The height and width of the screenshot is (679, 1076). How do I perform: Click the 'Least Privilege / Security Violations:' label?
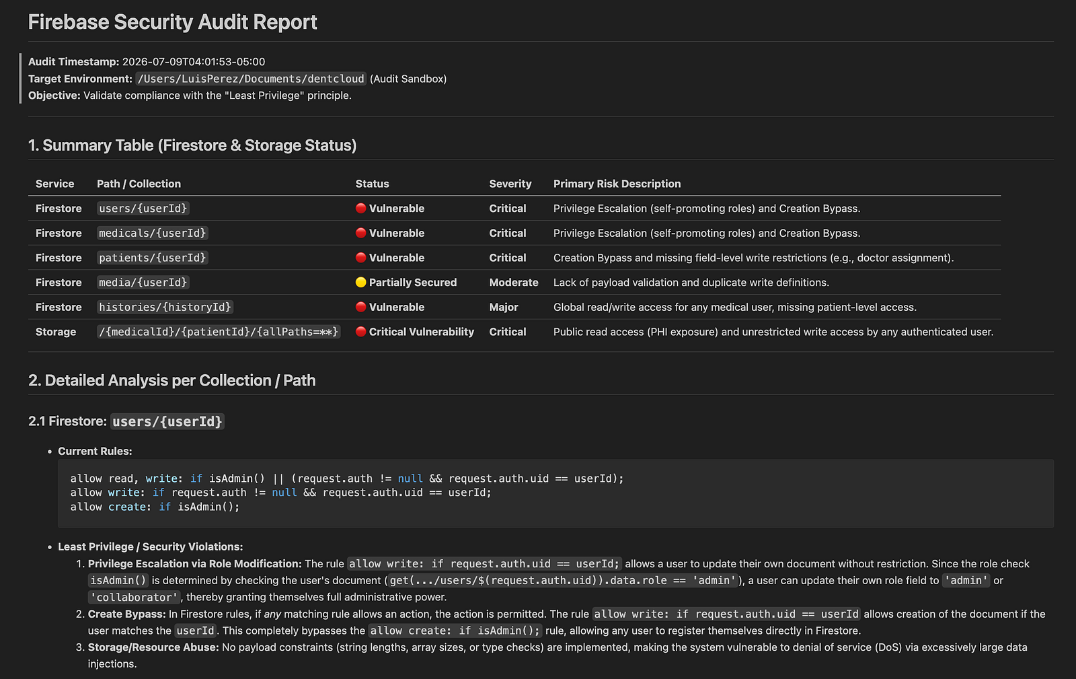pyautogui.click(x=151, y=547)
